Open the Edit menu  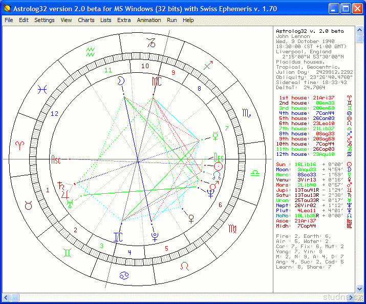click(24, 20)
